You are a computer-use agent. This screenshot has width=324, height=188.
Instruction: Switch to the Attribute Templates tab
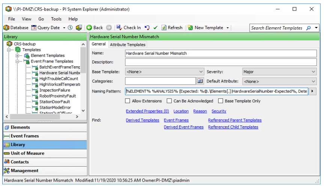pyautogui.click(x=128, y=45)
